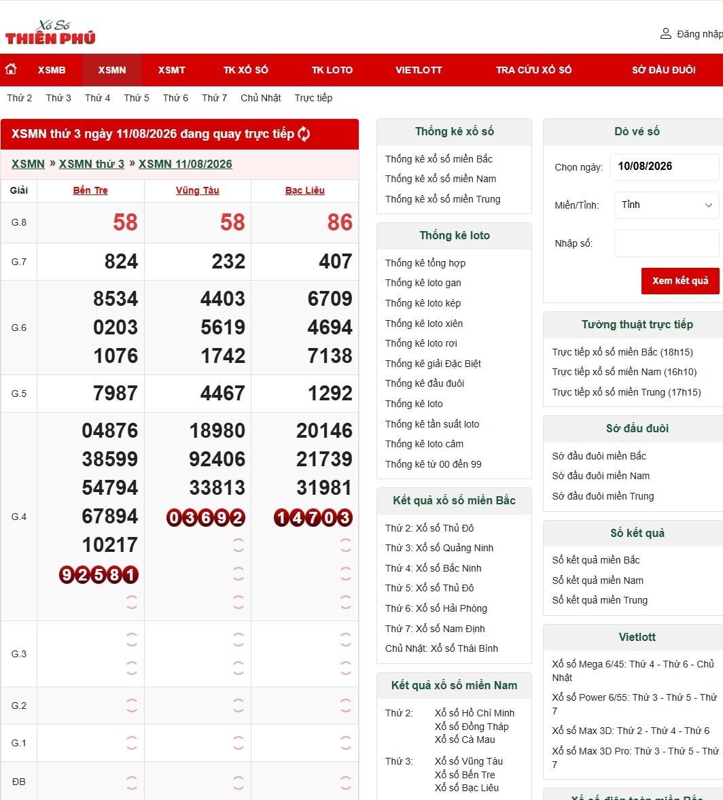Open Xổ số Đồng Tháp link
The image size is (723, 800).
pos(472,727)
